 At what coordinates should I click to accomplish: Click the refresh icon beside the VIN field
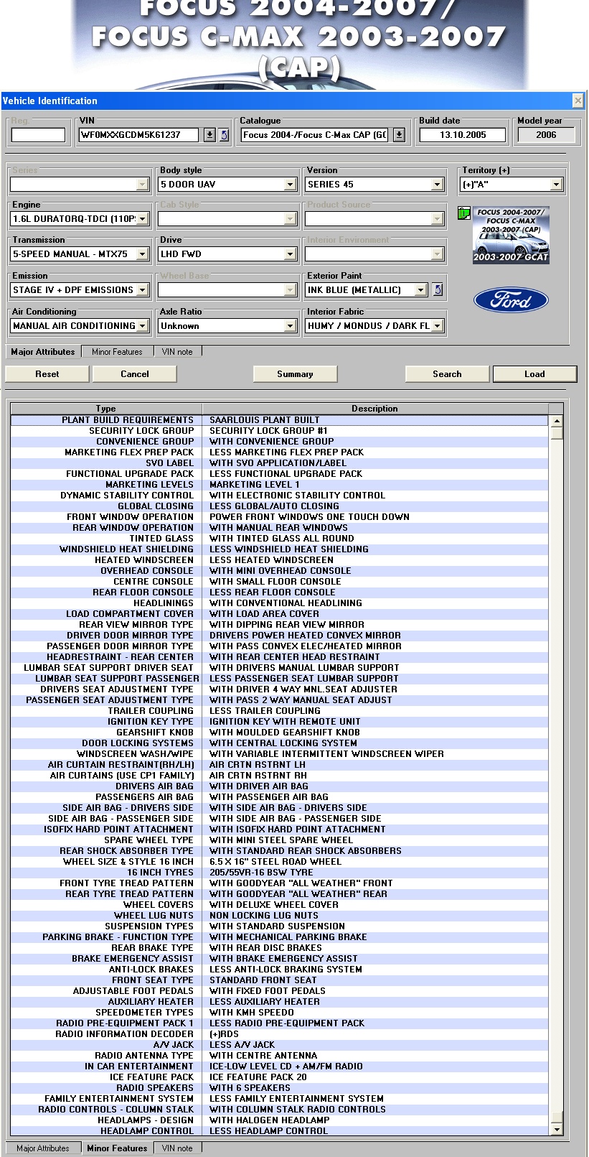click(x=224, y=135)
